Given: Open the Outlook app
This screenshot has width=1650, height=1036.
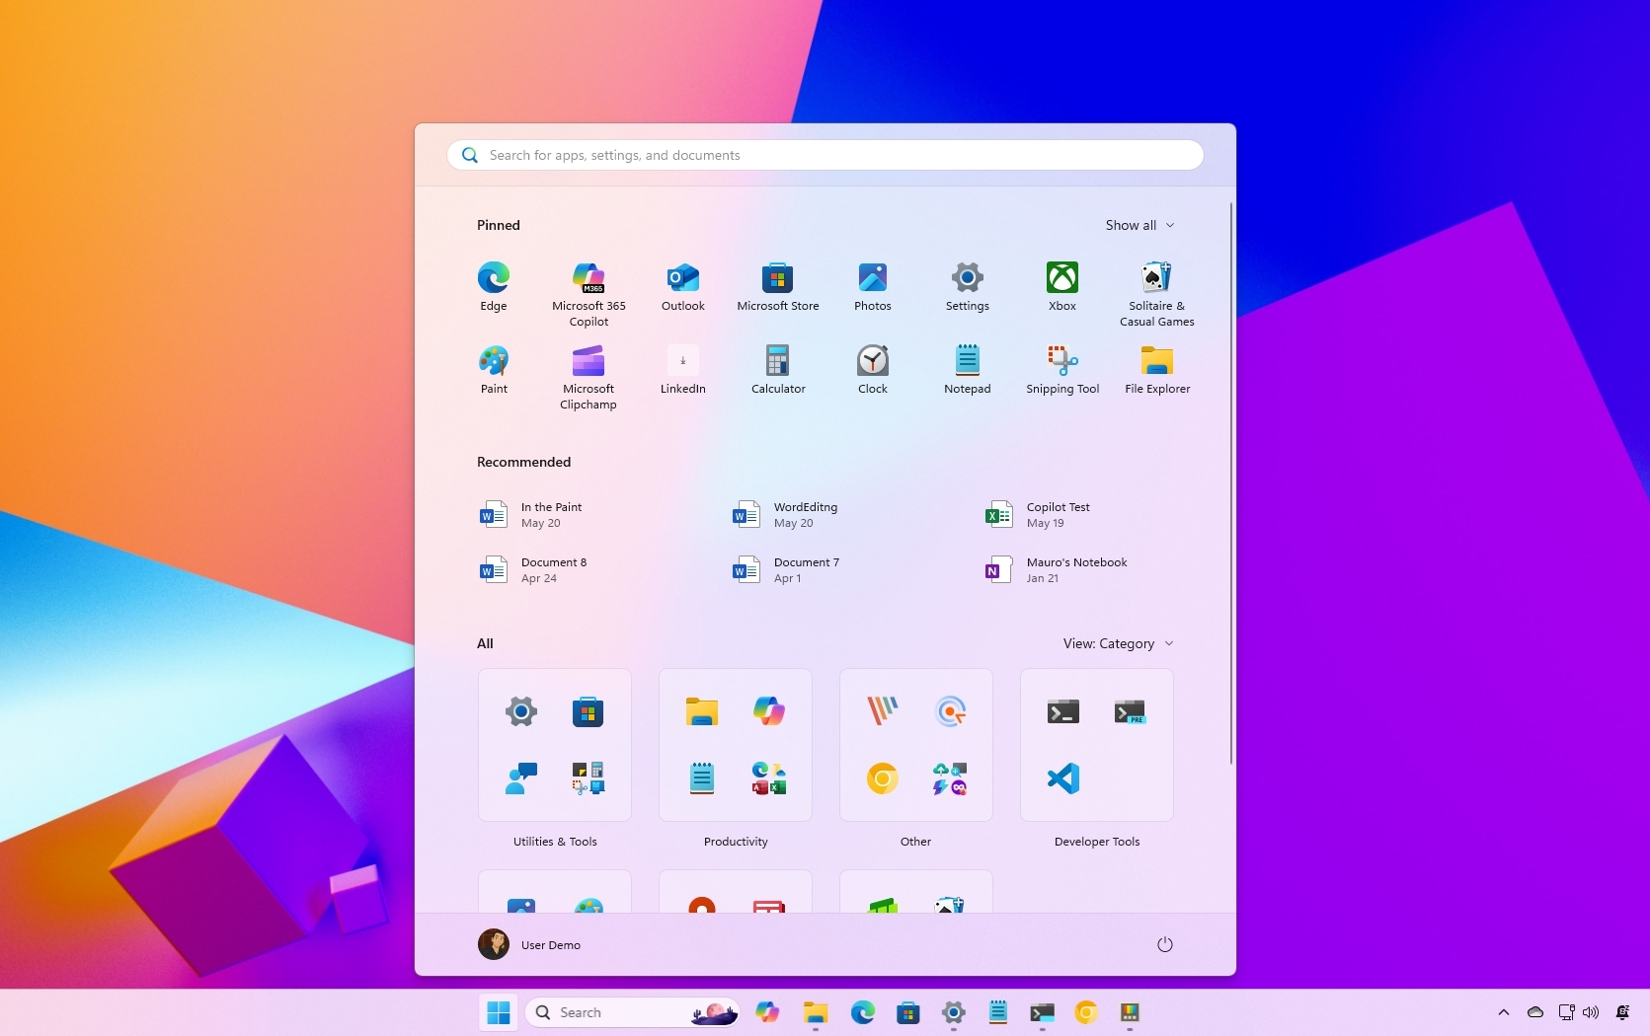Looking at the screenshot, I should click(x=682, y=279).
